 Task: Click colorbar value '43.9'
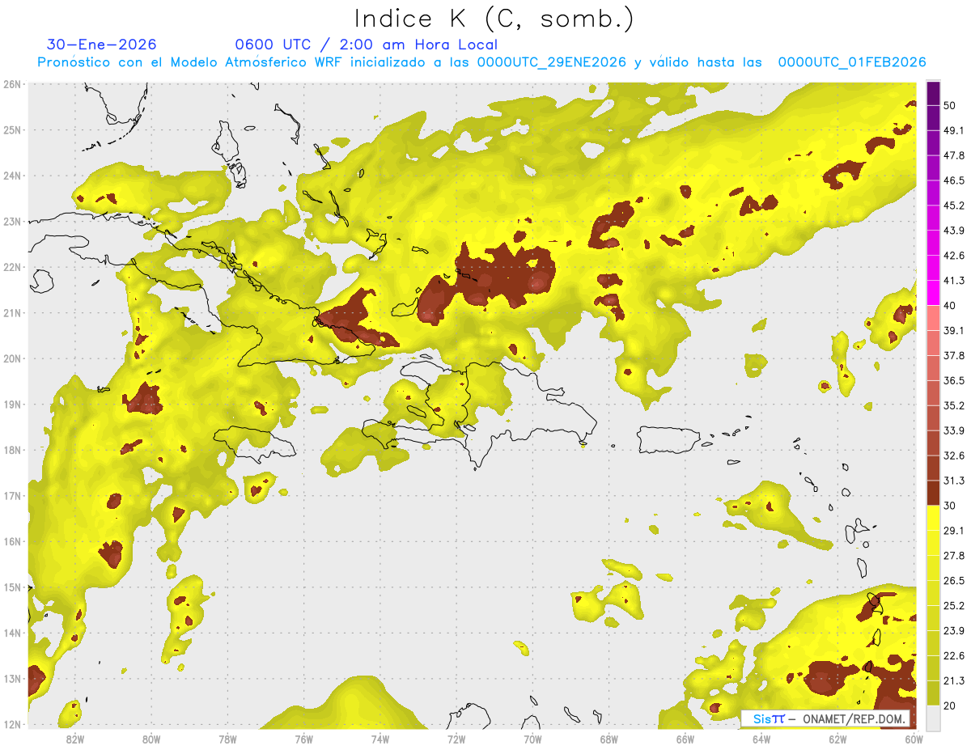coord(954,231)
